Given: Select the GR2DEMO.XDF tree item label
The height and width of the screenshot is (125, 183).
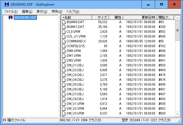Looking at the screenshot, I should pyautogui.click(x=25, y=18).
